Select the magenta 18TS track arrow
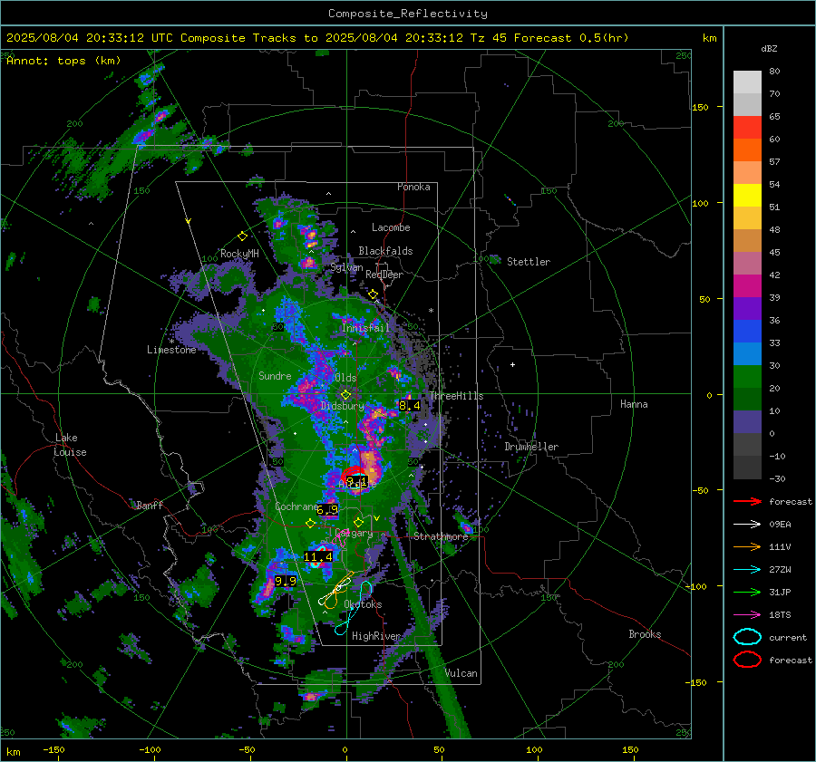816x762 pixels. 747,615
